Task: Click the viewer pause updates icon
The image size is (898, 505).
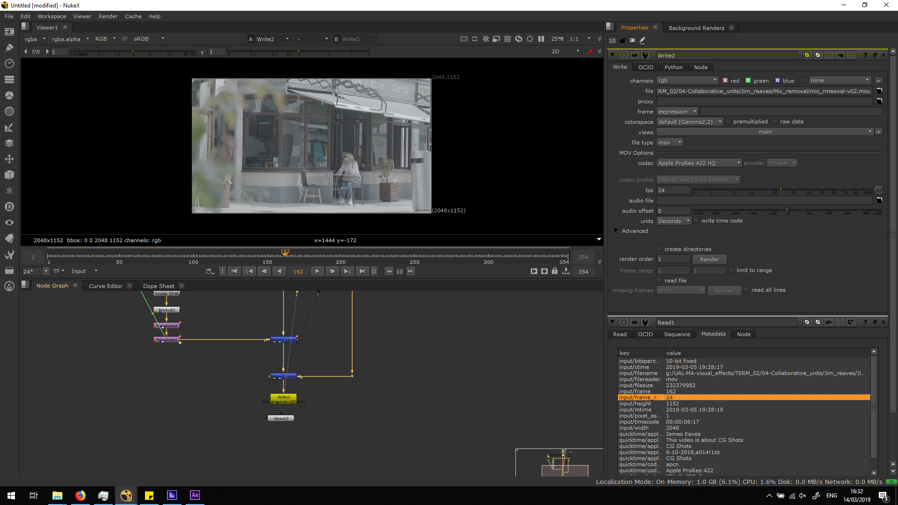Action: 541,39
